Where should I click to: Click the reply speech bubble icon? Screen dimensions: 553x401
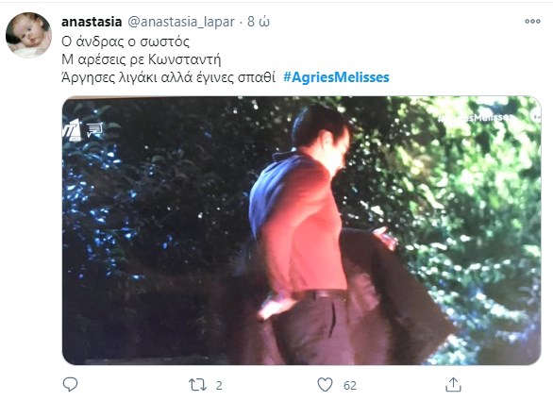click(x=70, y=384)
